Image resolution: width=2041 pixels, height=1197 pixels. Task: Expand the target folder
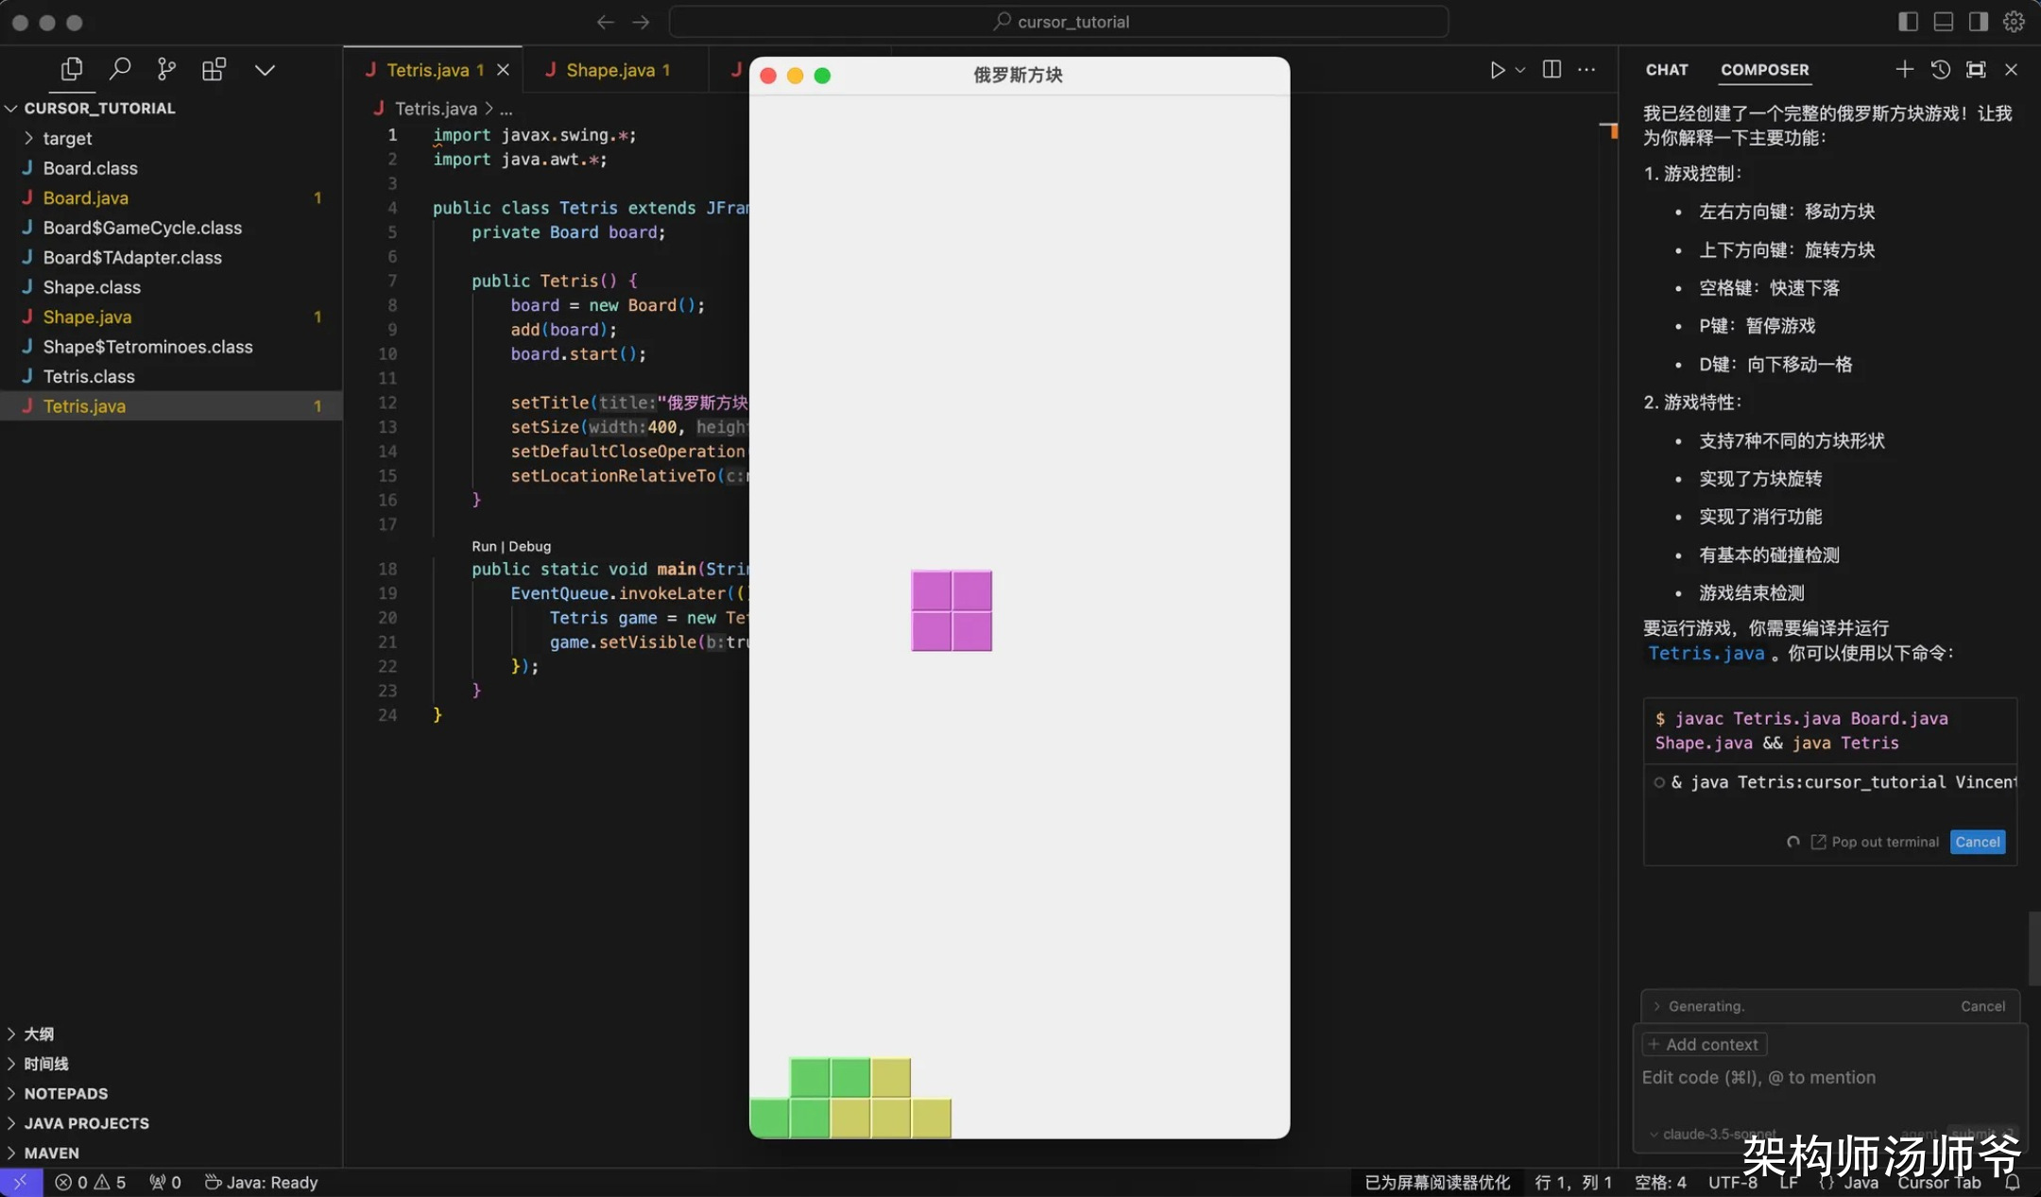(x=66, y=138)
